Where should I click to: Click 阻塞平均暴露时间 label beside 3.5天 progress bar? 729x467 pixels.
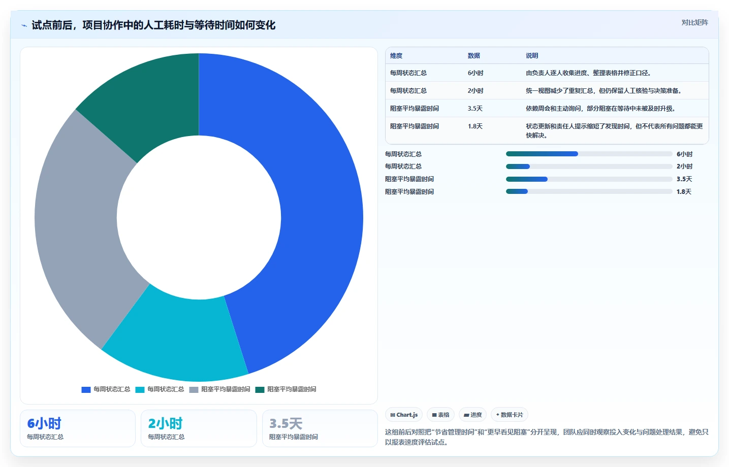[409, 179]
